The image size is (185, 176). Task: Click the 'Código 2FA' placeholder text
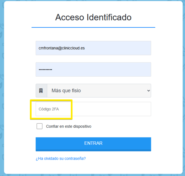click(x=49, y=109)
